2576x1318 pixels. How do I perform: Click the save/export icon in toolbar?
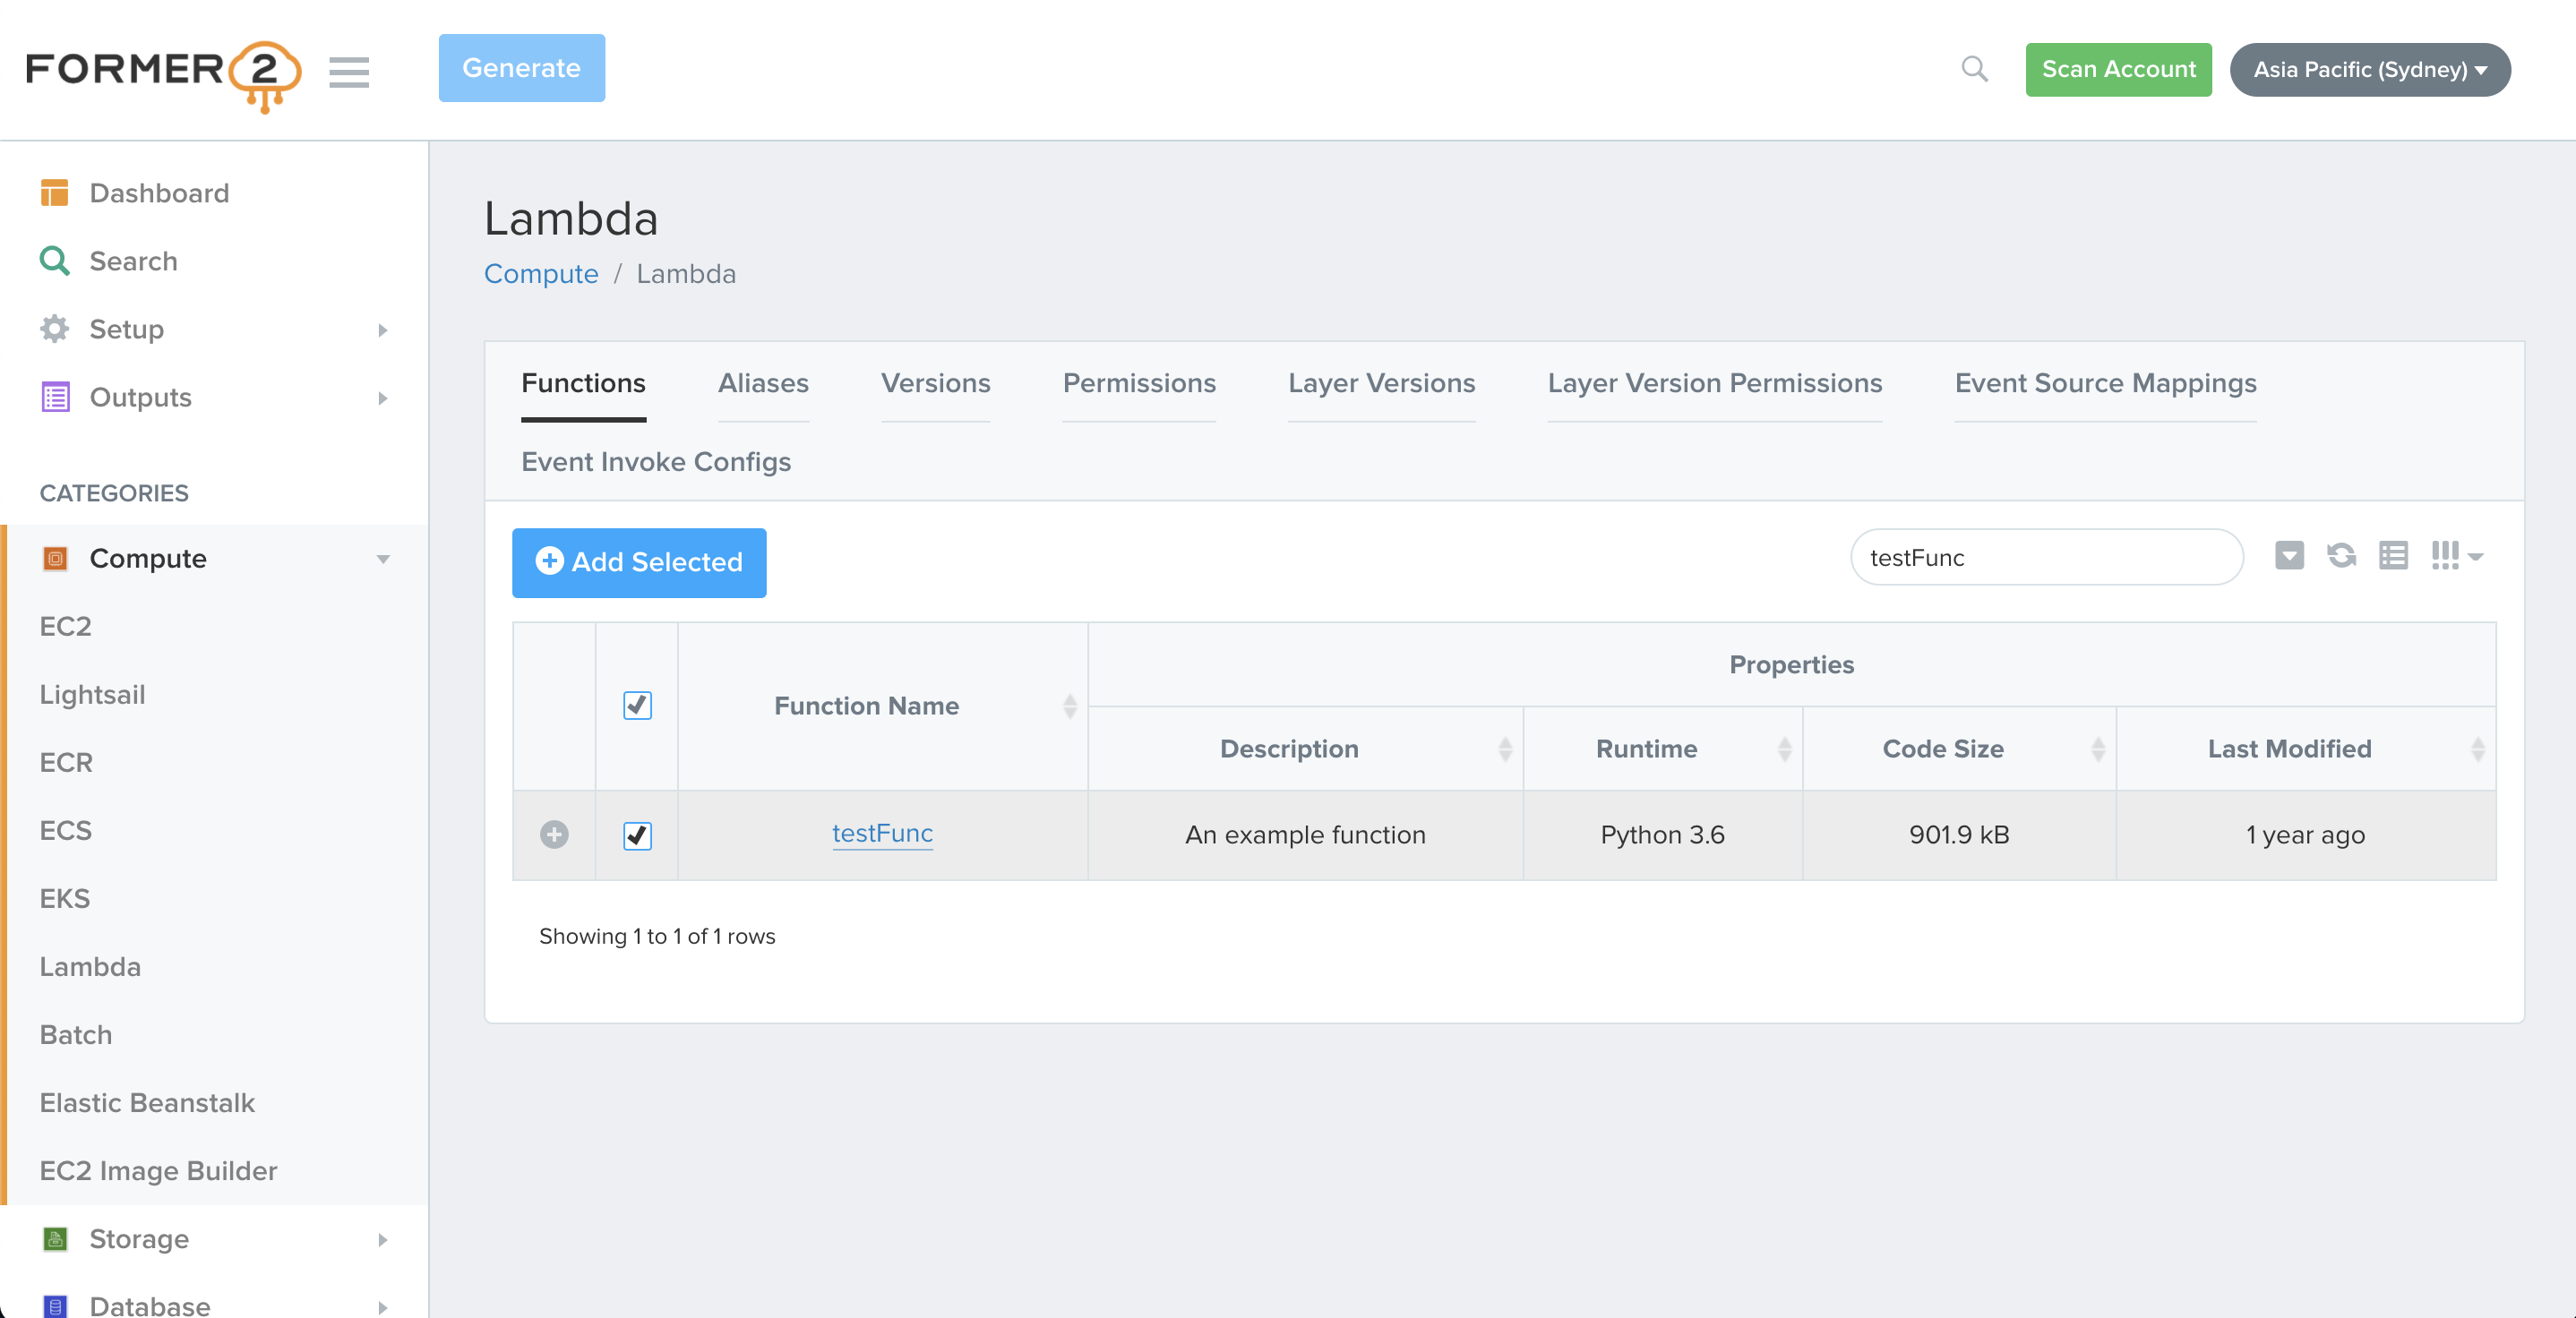2290,556
